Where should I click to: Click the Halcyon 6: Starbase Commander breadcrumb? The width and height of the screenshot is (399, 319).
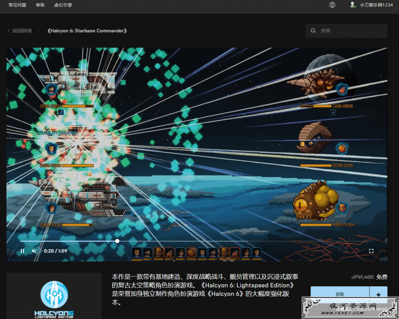pos(87,31)
